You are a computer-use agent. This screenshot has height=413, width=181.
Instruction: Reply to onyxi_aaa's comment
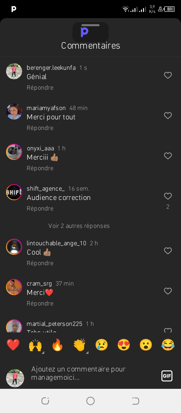pyautogui.click(x=40, y=168)
